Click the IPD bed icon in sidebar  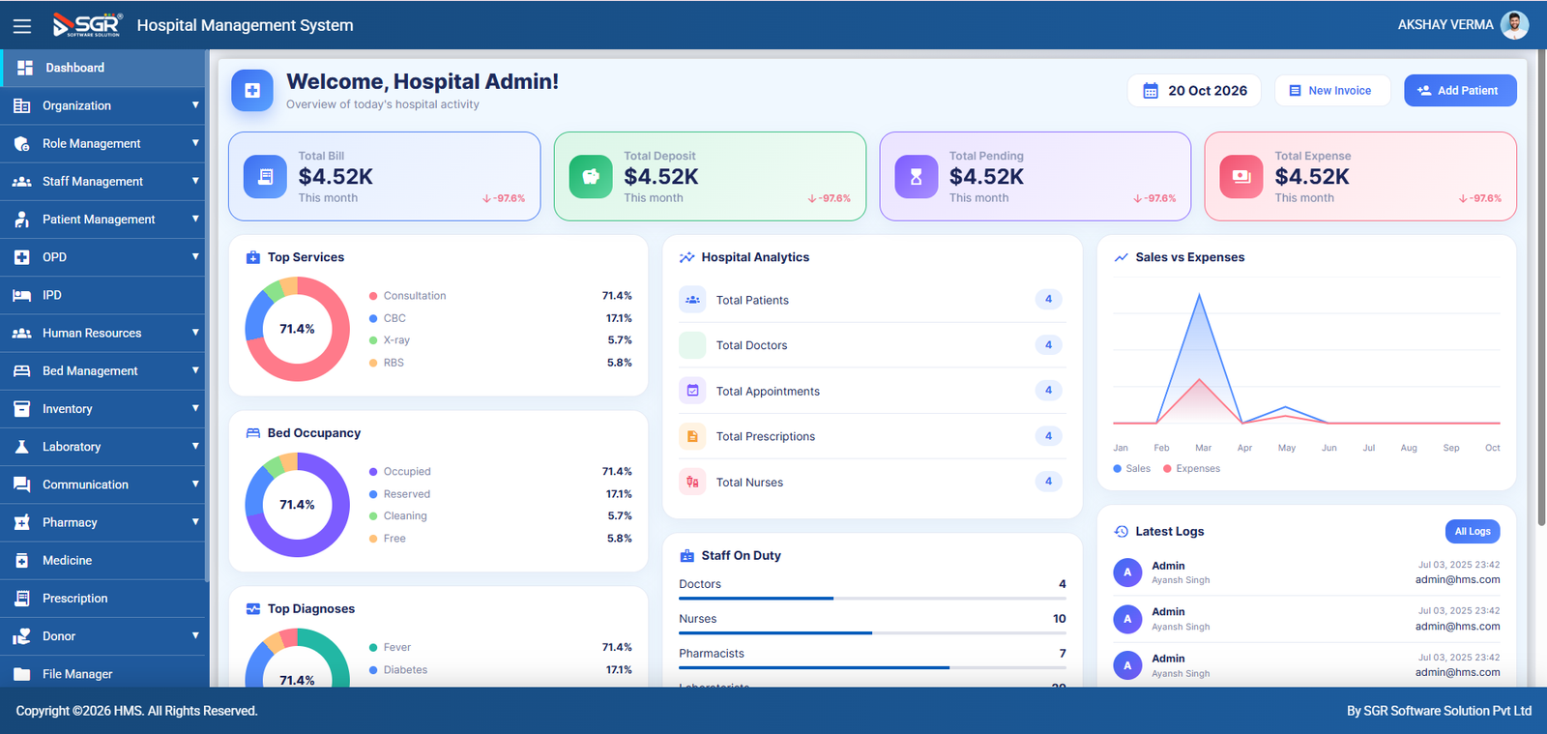(21, 295)
